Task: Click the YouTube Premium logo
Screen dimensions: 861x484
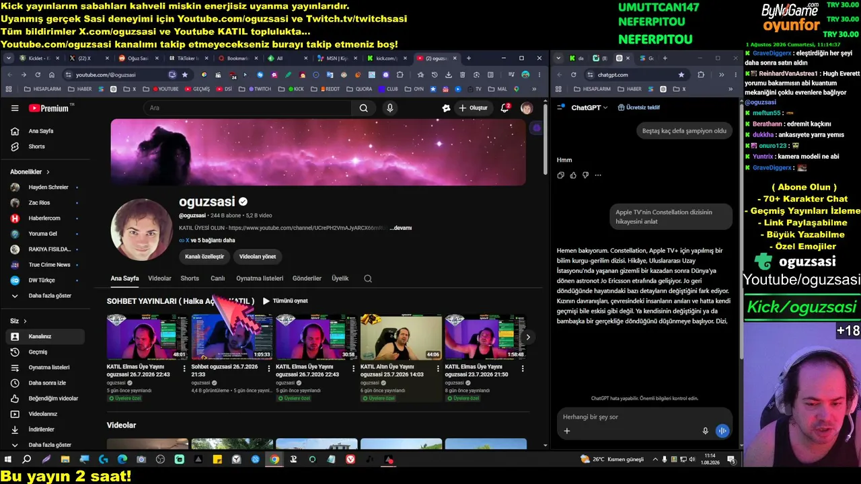Action: tap(48, 108)
